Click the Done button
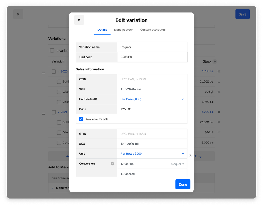Image resolution: width=263 pixels, height=206 pixels. click(x=183, y=184)
